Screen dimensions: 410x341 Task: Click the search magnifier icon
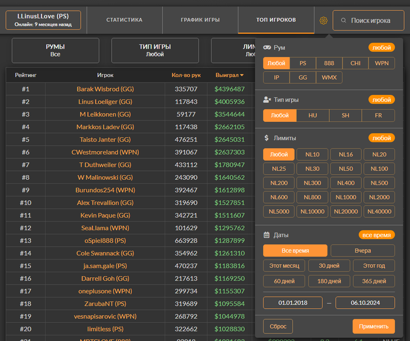(x=343, y=21)
